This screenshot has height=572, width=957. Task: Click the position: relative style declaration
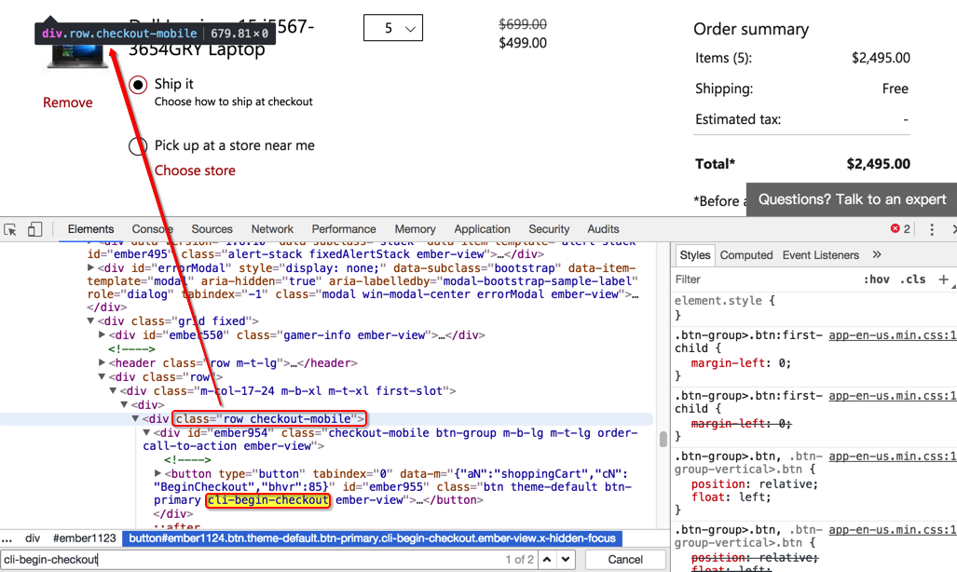(x=755, y=484)
